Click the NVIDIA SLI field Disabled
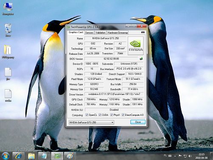The height and width of the screenshot is (160, 213). [114, 110]
